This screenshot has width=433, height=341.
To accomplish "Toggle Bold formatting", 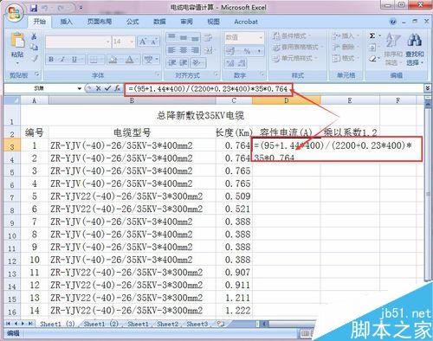I will 51,60.
